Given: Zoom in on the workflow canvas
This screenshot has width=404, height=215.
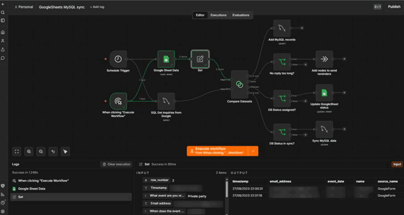Looking at the screenshot, I should pos(29,151).
